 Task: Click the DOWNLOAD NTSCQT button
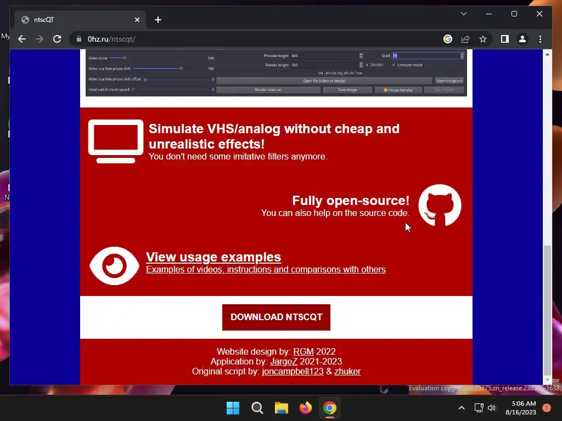[276, 317]
